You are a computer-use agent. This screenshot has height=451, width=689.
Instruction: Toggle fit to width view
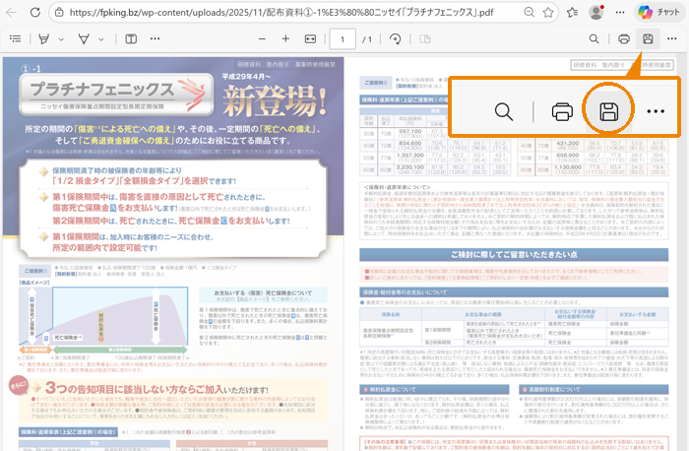[310, 39]
